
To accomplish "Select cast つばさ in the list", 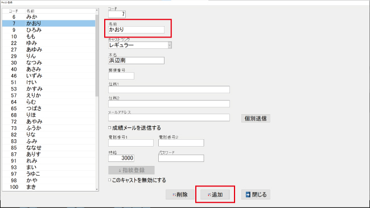I will coord(48,109).
